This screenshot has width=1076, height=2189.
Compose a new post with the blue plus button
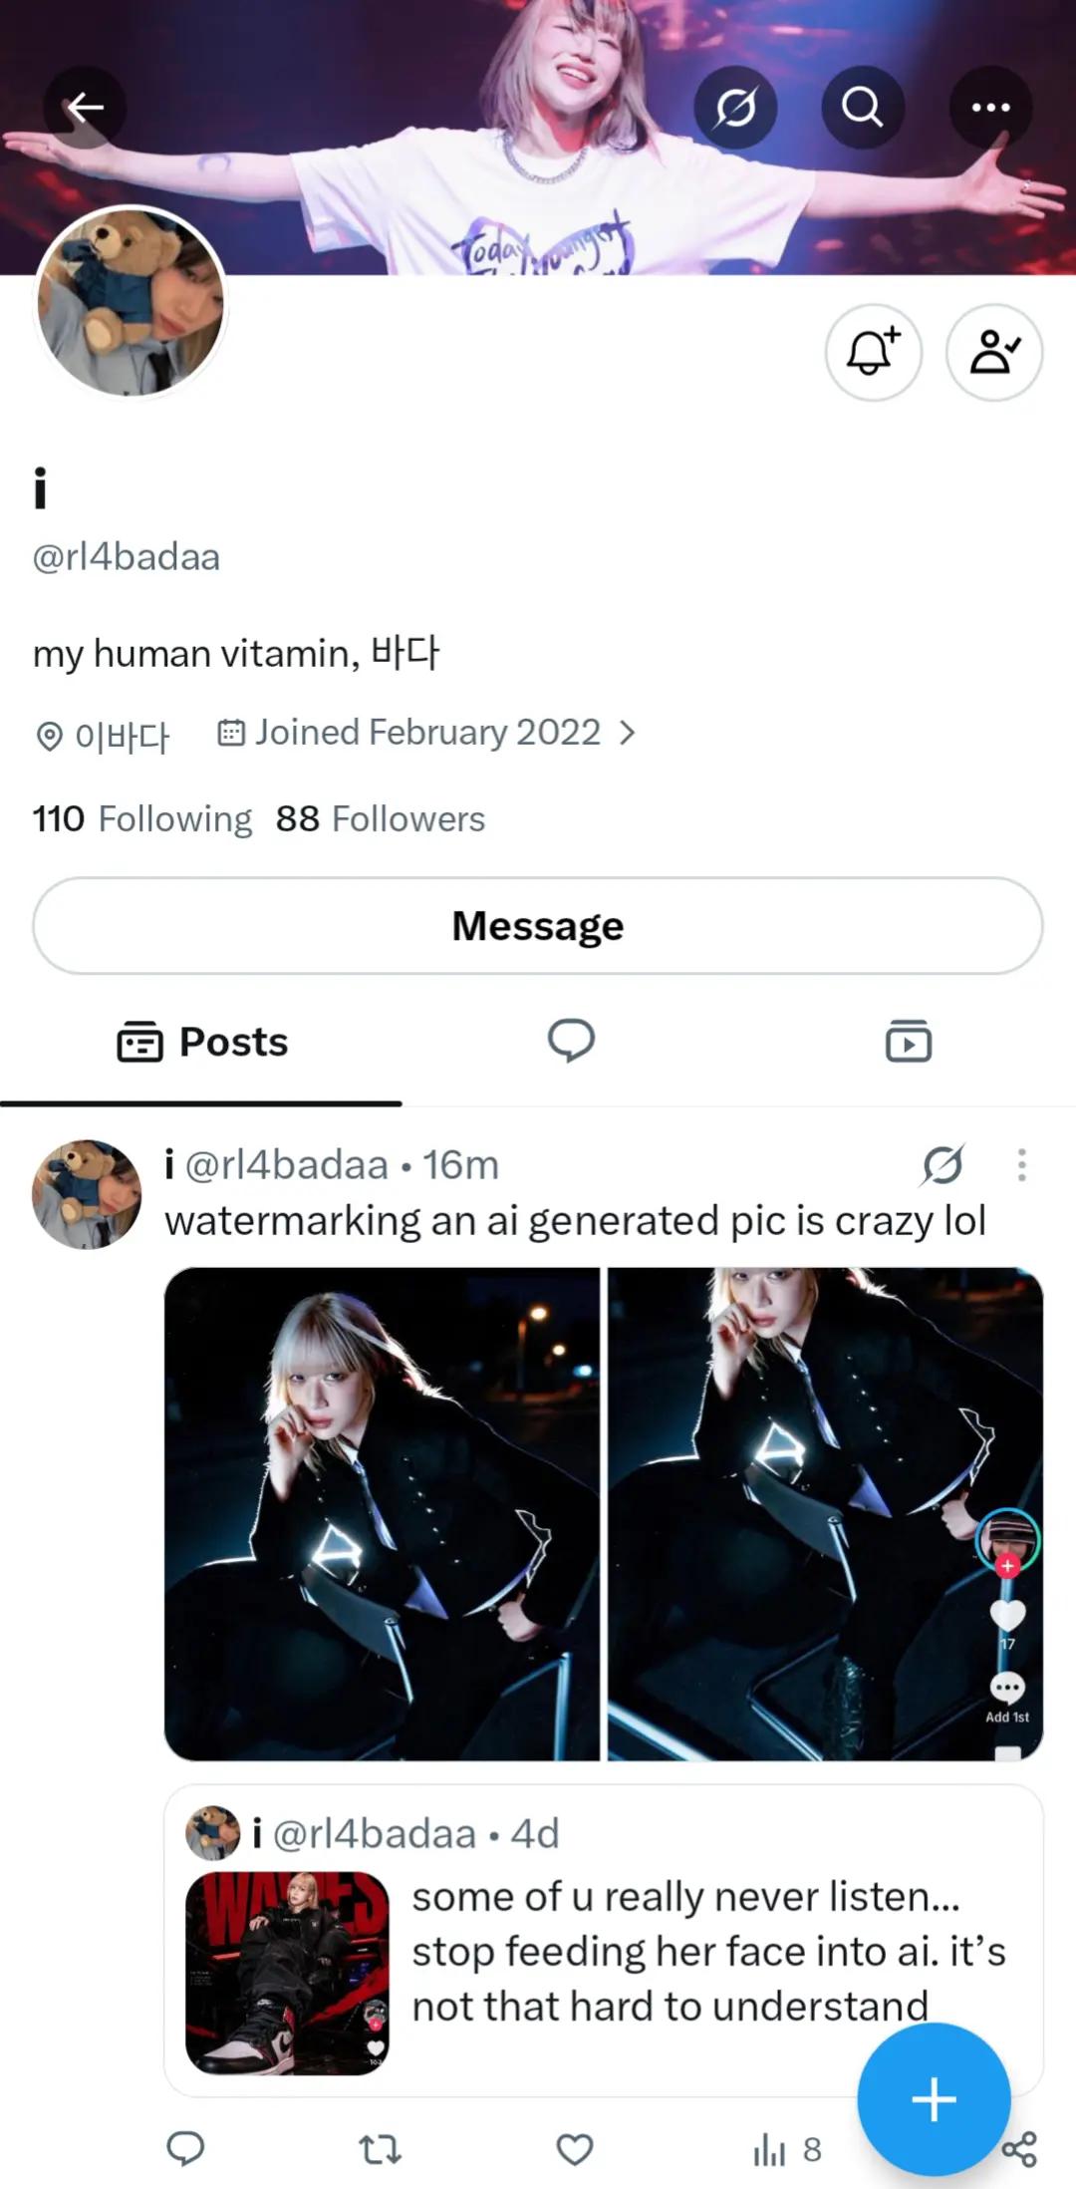coord(934,2099)
